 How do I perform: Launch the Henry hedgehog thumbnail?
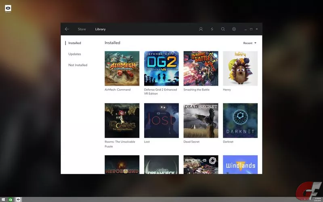click(x=240, y=68)
